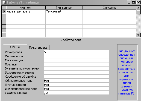Click the Обязательное поле value Нет
This screenshot has width=141, height=101.
click(76, 81)
